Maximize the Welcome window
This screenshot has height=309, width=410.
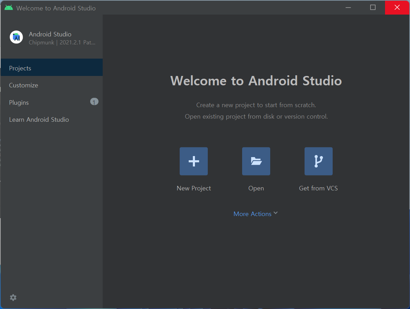click(373, 8)
